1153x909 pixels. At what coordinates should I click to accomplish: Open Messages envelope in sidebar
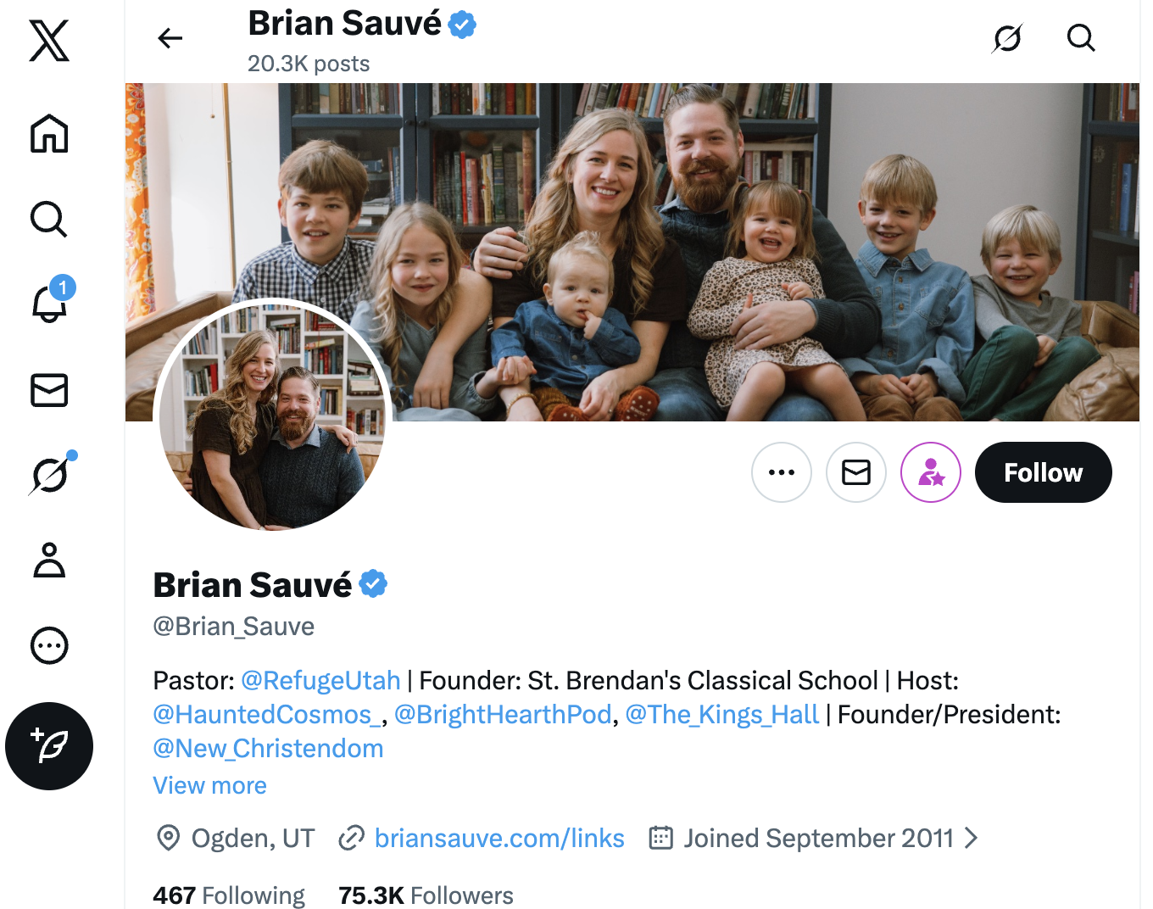coord(49,390)
